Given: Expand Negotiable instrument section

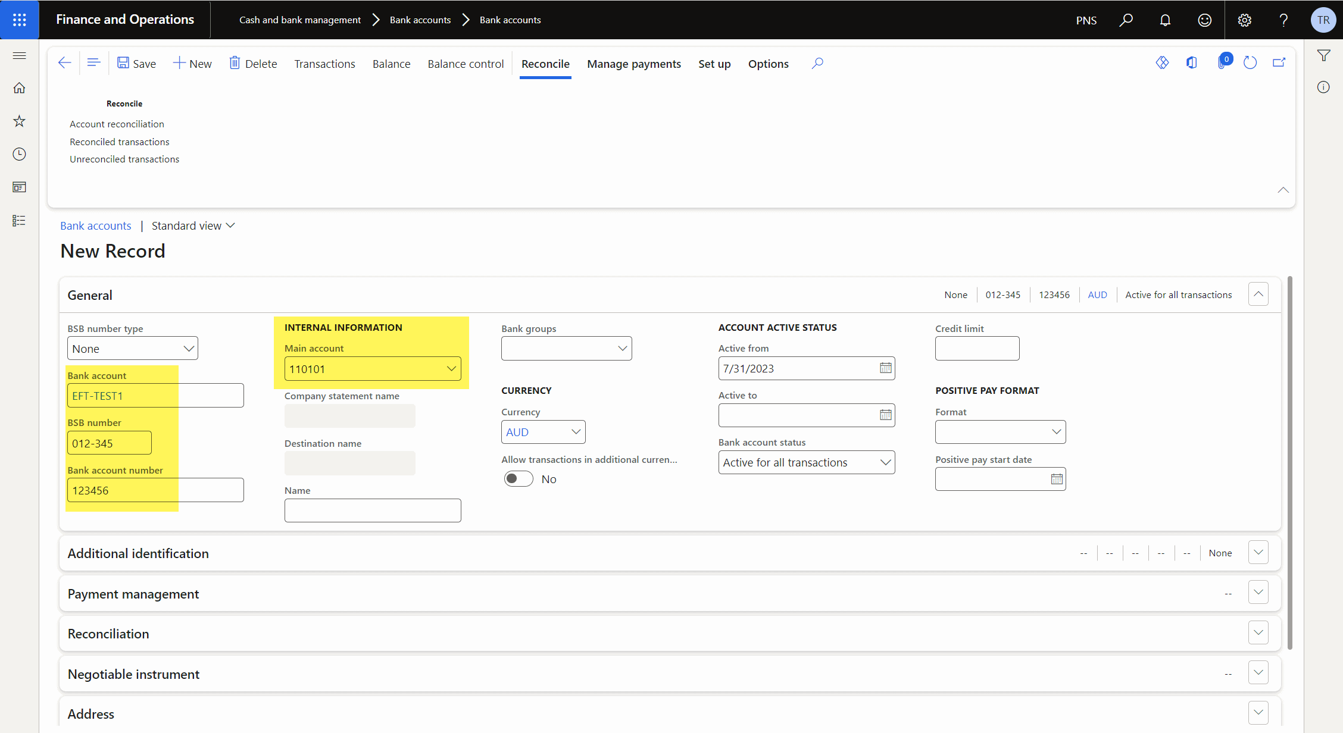Looking at the screenshot, I should click(x=1258, y=673).
